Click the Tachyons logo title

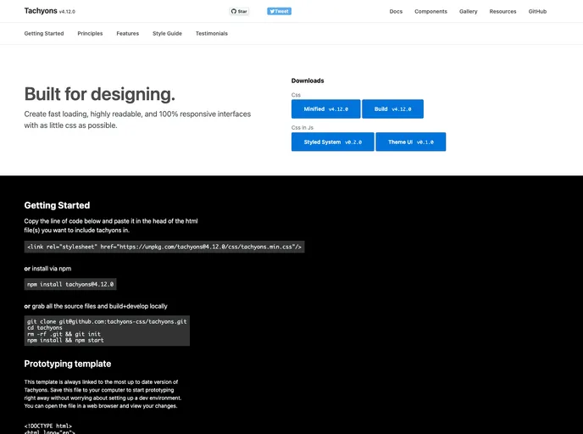coord(41,11)
